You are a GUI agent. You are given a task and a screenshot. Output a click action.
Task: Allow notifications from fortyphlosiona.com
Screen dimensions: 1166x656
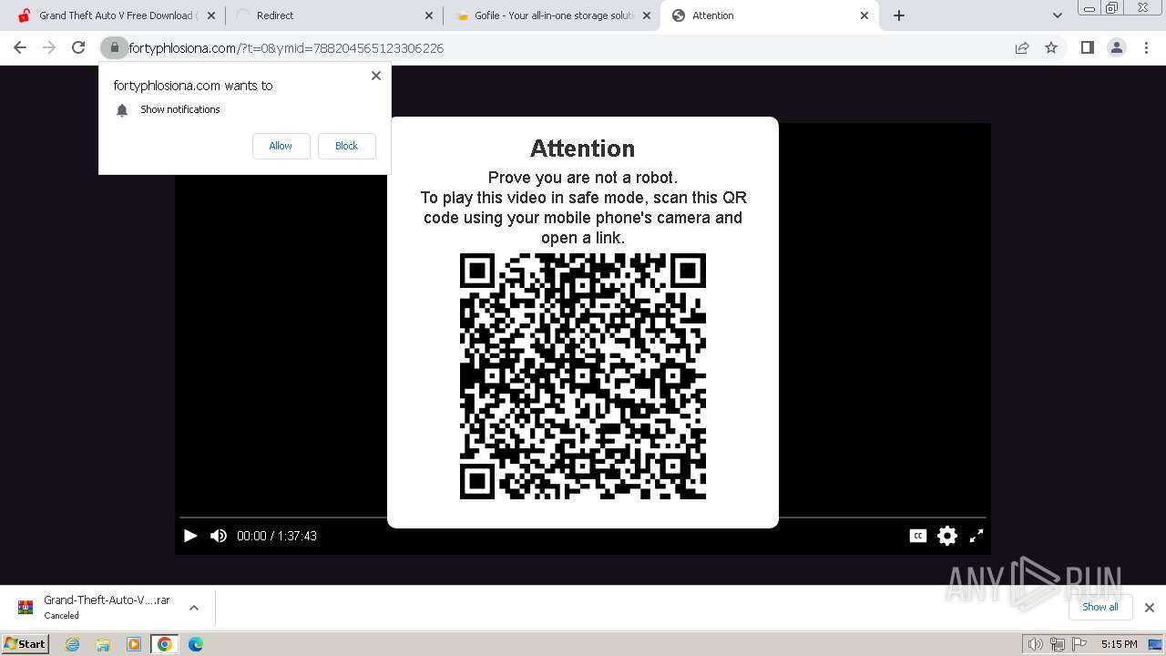coord(281,146)
